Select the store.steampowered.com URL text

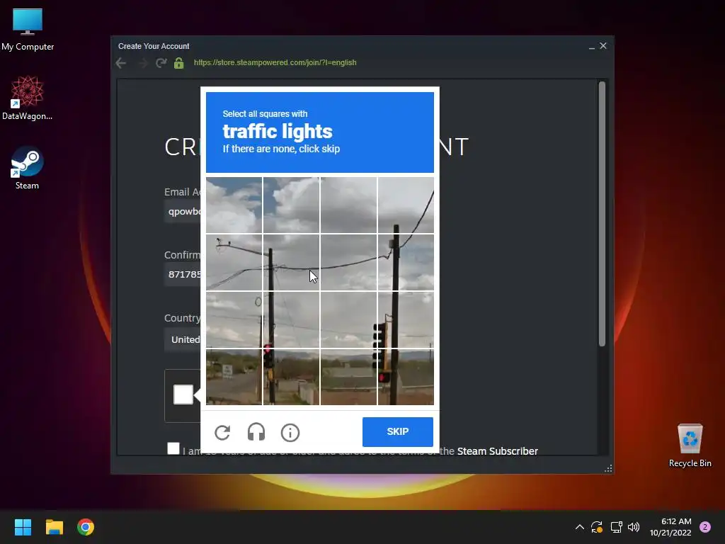(275, 62)
